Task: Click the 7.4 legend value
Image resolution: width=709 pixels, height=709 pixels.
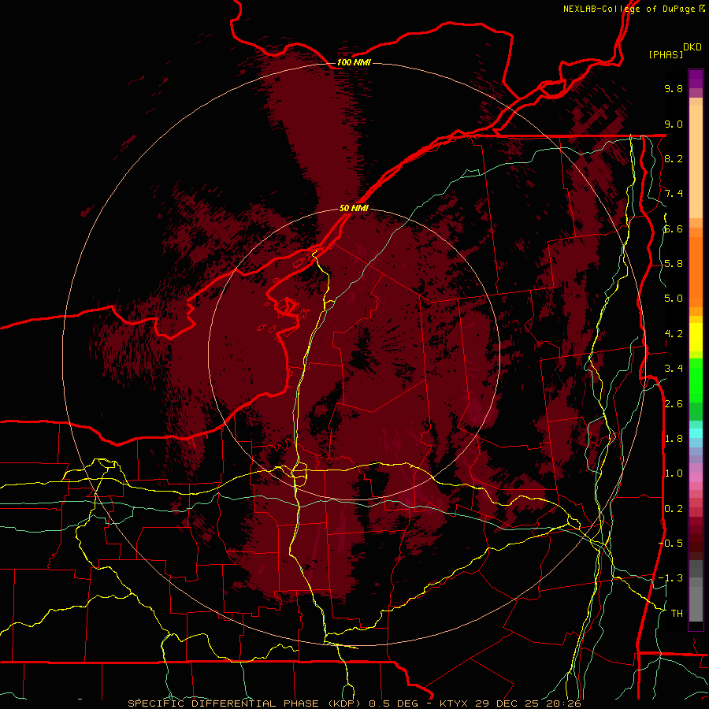Action: [x=674, y=194]
